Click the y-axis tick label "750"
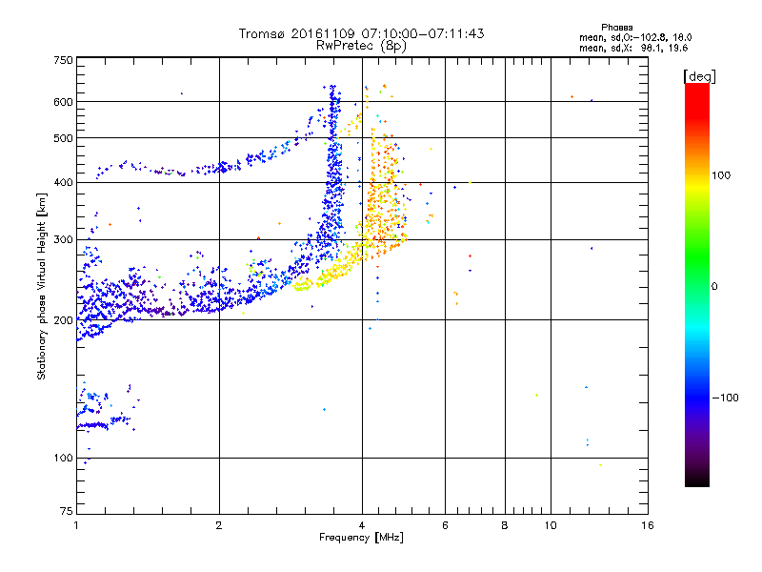 (x=63, y=60)
